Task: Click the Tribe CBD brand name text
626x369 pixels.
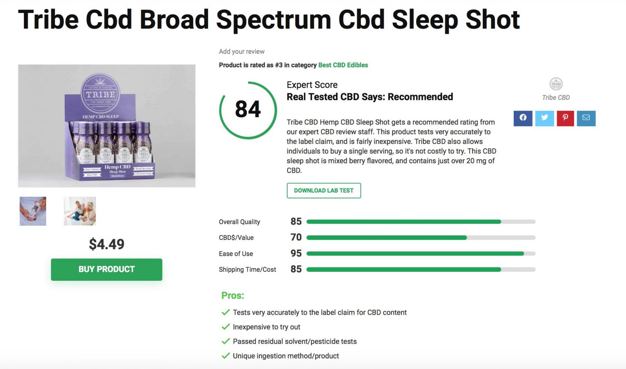Action: pos(556,98)
